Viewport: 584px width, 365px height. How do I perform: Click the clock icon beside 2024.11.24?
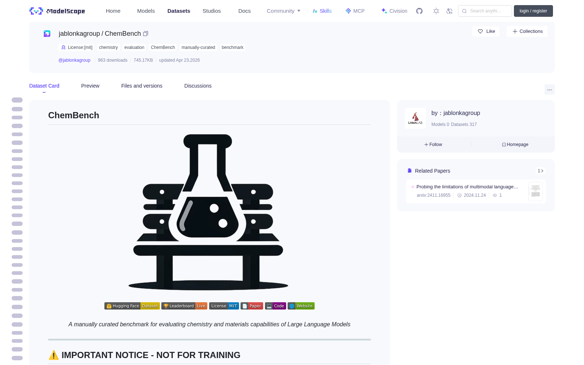460,195
